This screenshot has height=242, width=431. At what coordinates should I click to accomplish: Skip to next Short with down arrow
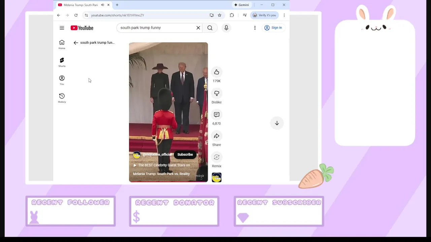[277, 123]
